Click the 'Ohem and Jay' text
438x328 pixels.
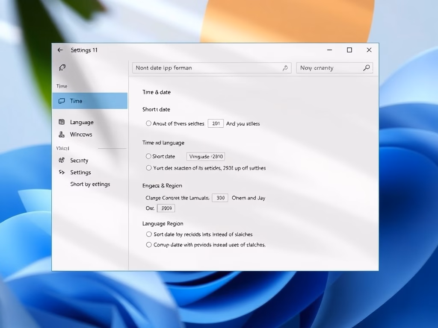249,198
